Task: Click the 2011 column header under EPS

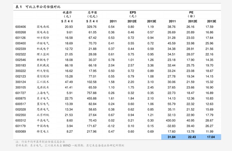Action: 113,21
